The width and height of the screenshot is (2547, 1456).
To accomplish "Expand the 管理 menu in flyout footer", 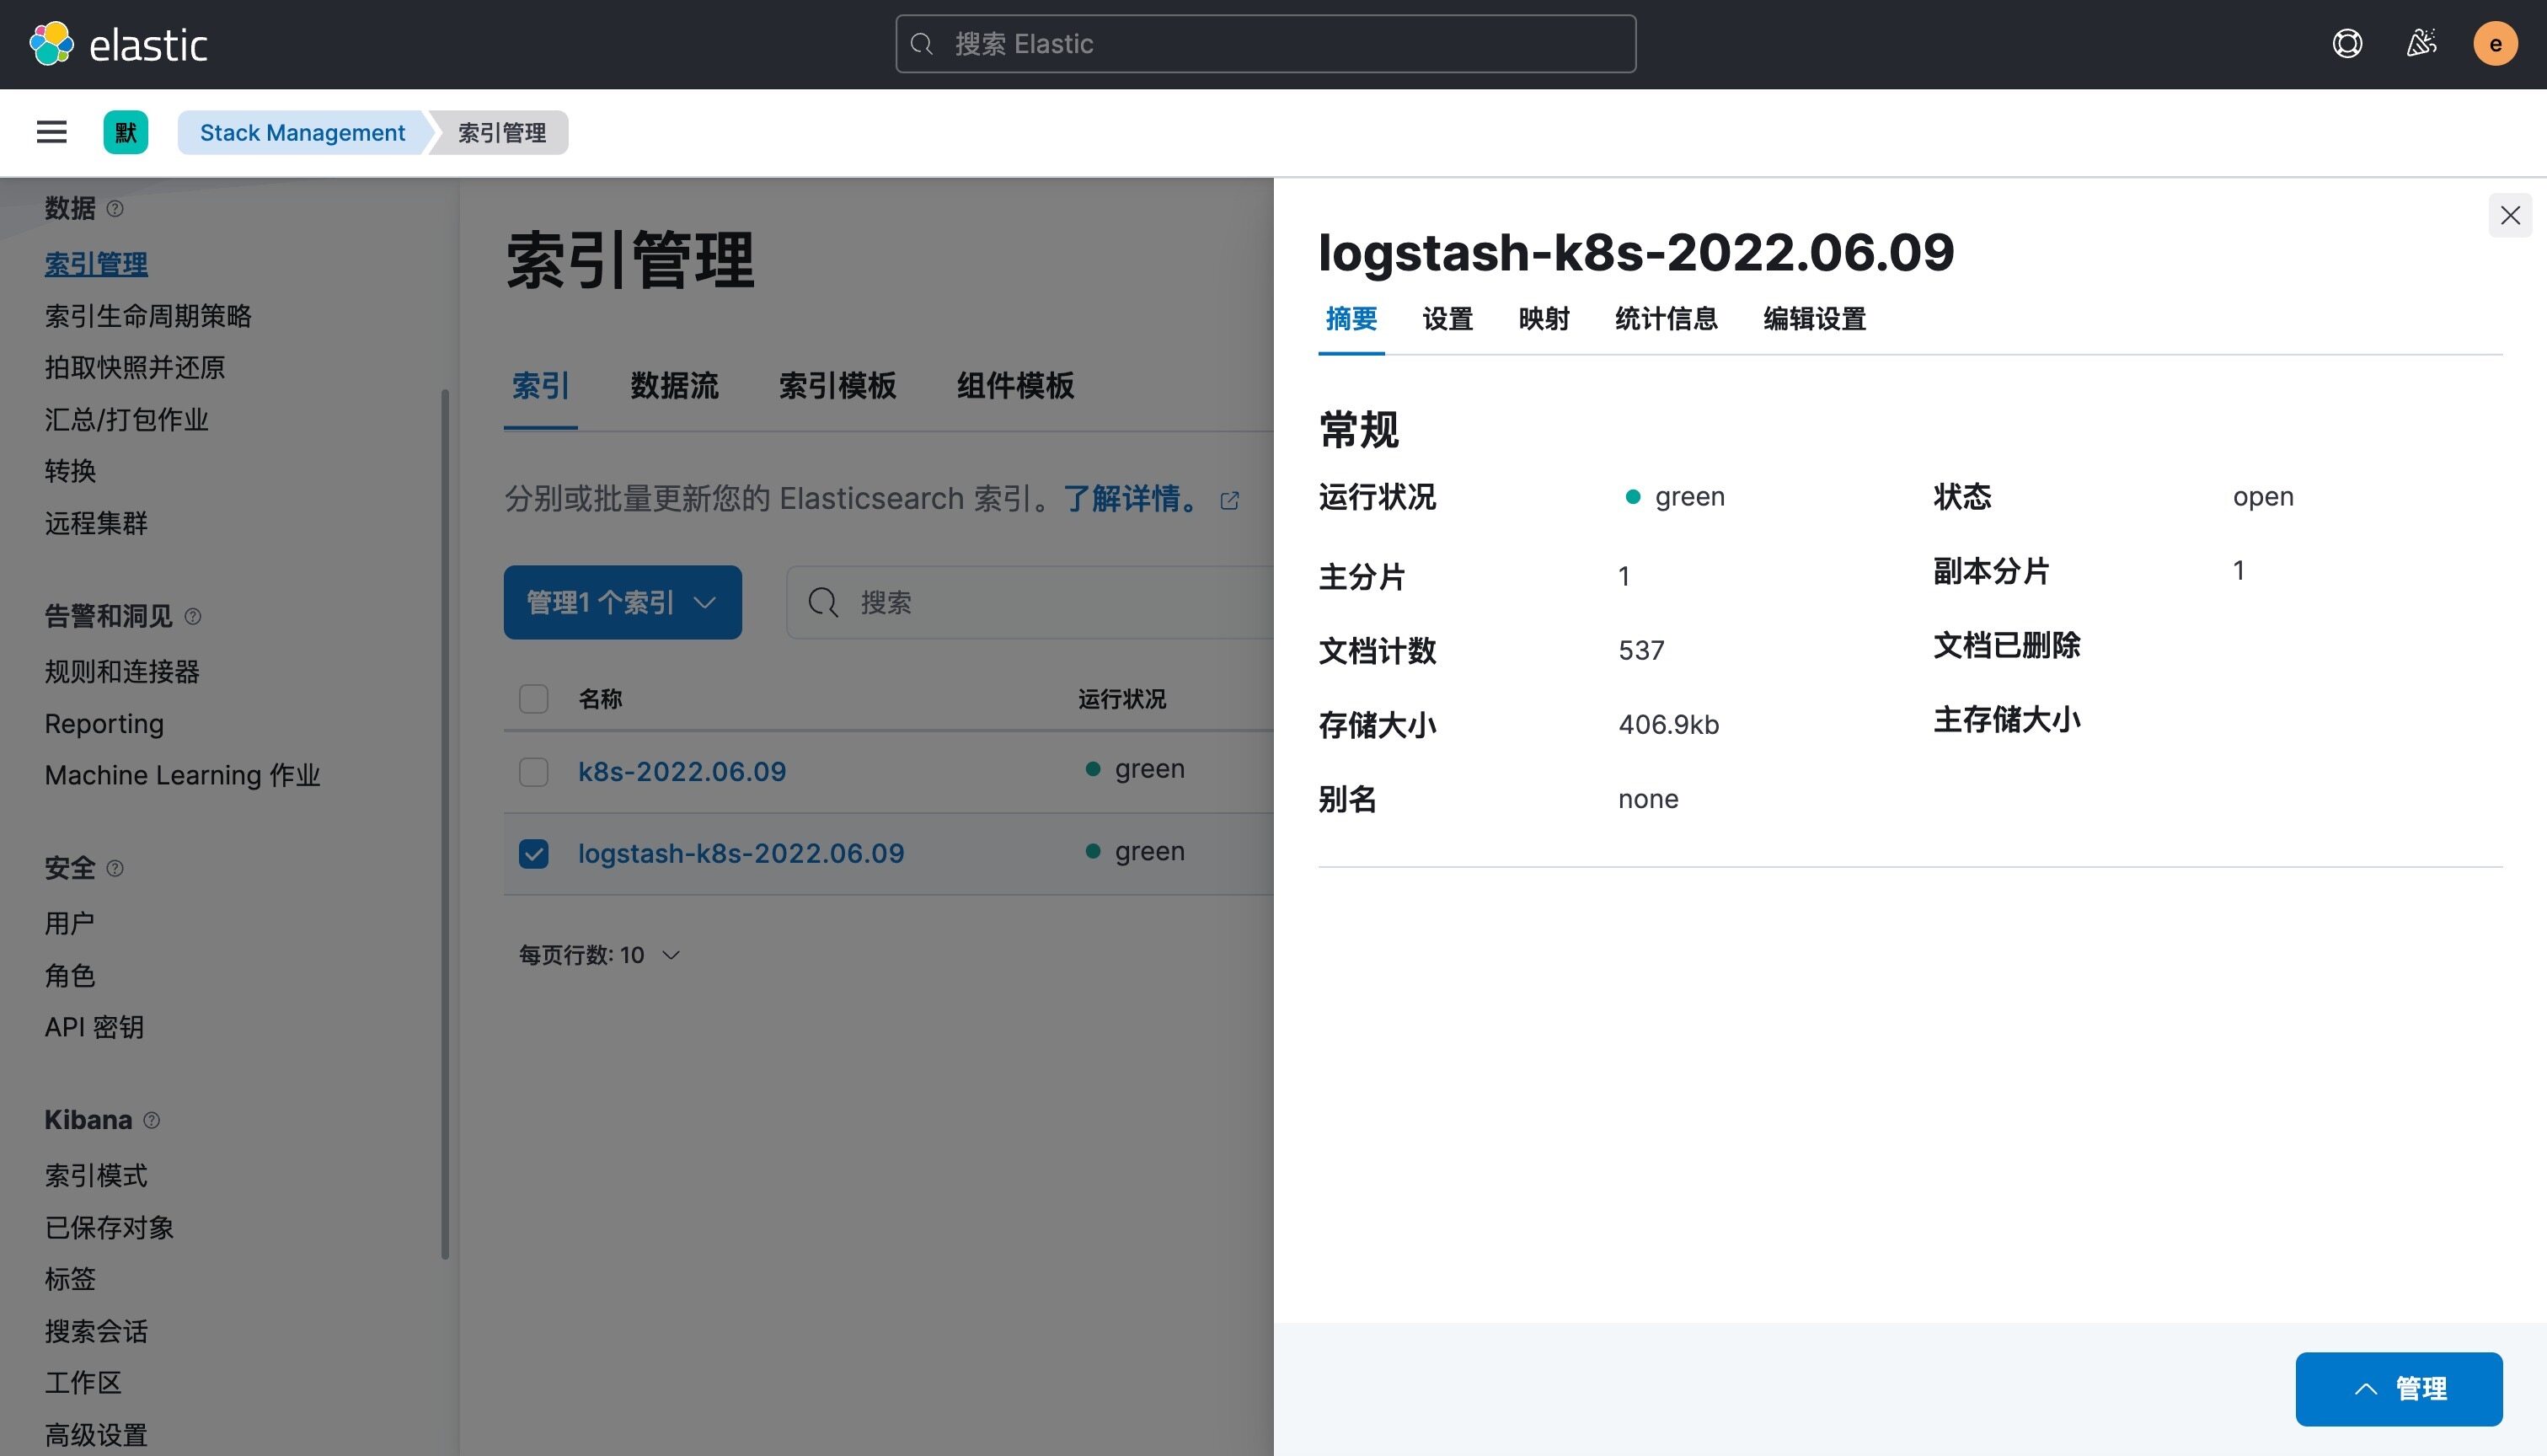I will pos(2398,1389).
